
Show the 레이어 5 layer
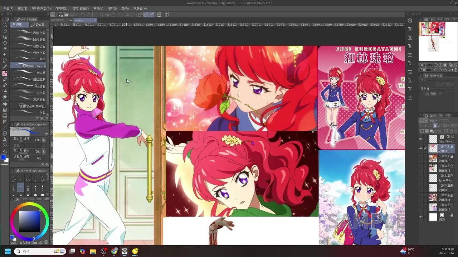tap(421, 158)
